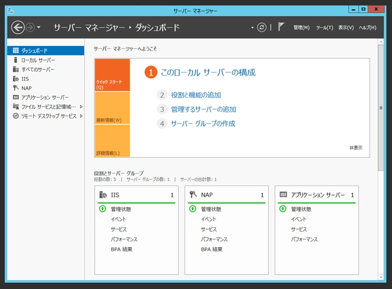This screenshot has width=392, height=289.
Task: Click the back navigation arrow
Action: (x=18, y=27)
